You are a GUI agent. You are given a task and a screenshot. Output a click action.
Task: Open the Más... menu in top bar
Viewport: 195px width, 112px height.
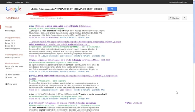tap(28, 2)
